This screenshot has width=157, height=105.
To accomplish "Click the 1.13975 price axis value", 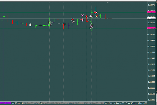I will 151,5.
